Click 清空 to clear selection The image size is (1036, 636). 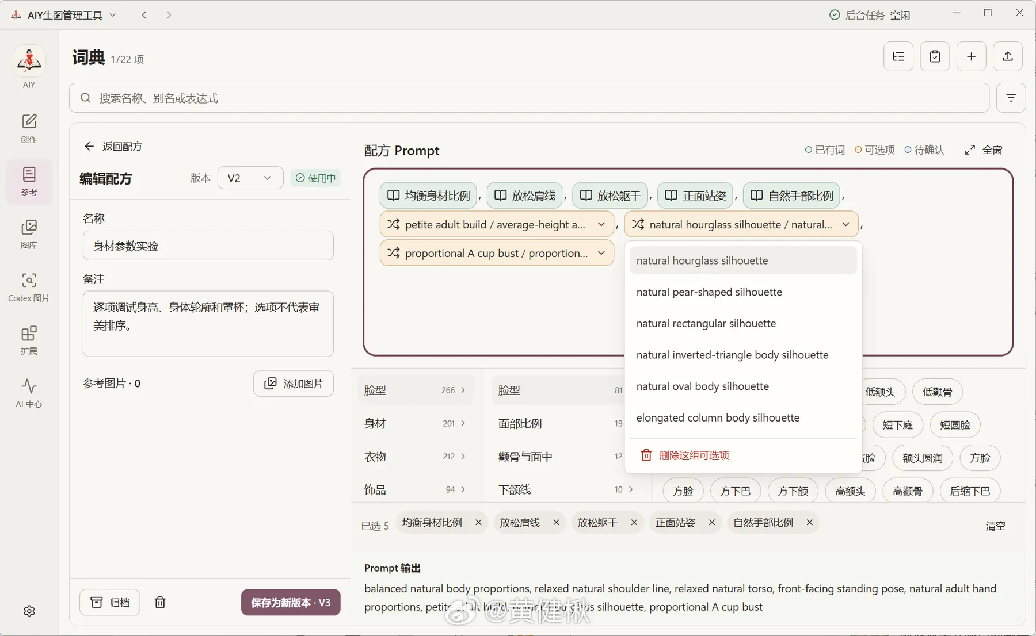[x=995, y=526]
